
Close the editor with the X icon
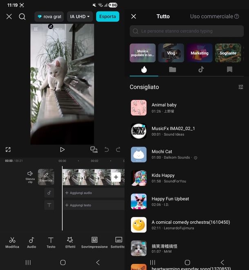point(9,17)
